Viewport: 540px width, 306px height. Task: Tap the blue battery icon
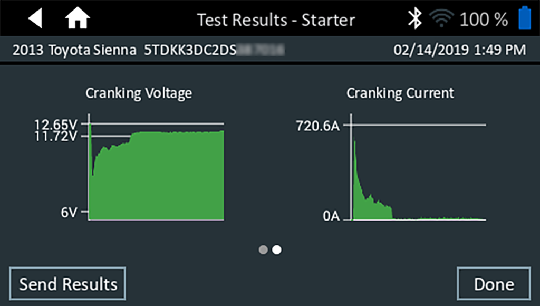click(525, 18)
